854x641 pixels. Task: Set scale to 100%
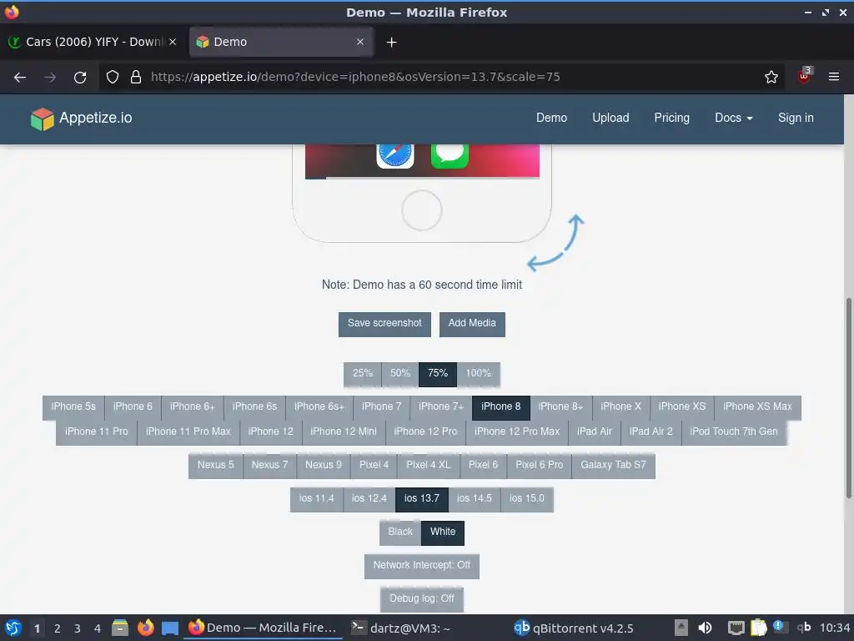pyautogui.click(x=478, y=374)
